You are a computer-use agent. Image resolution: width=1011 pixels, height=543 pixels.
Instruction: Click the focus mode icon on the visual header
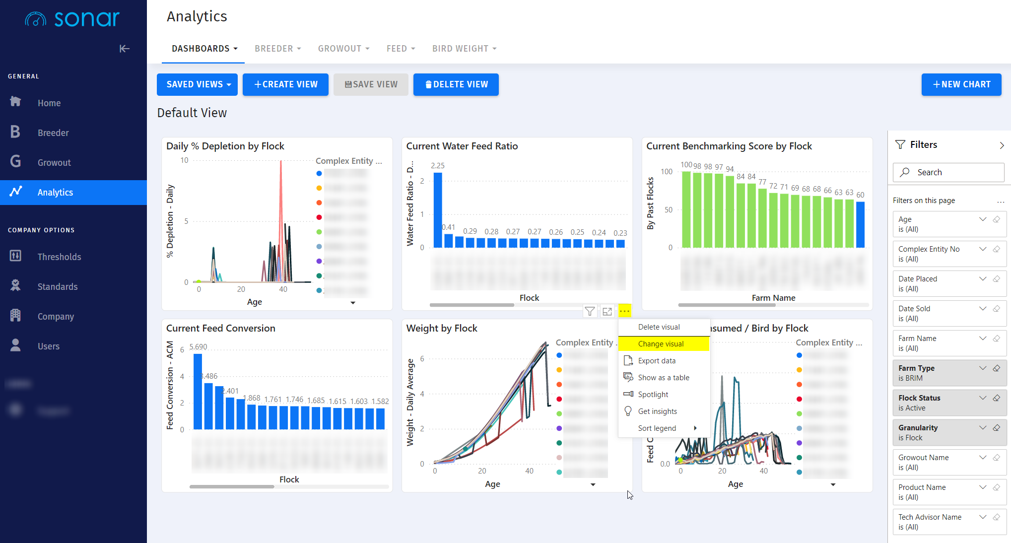click(x=607, y=311)
